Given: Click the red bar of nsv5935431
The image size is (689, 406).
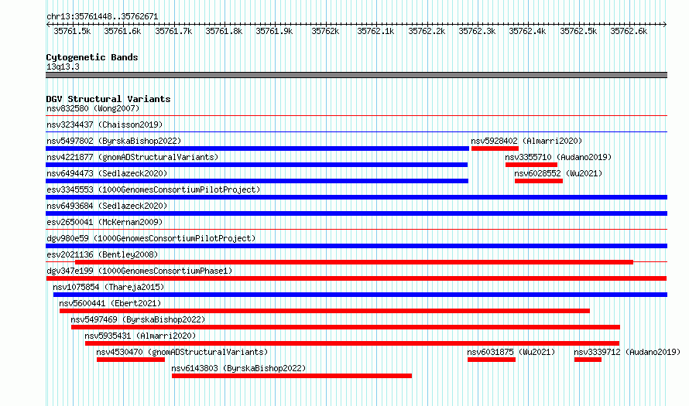Looking at the screenshot, I should coord(352,343).
